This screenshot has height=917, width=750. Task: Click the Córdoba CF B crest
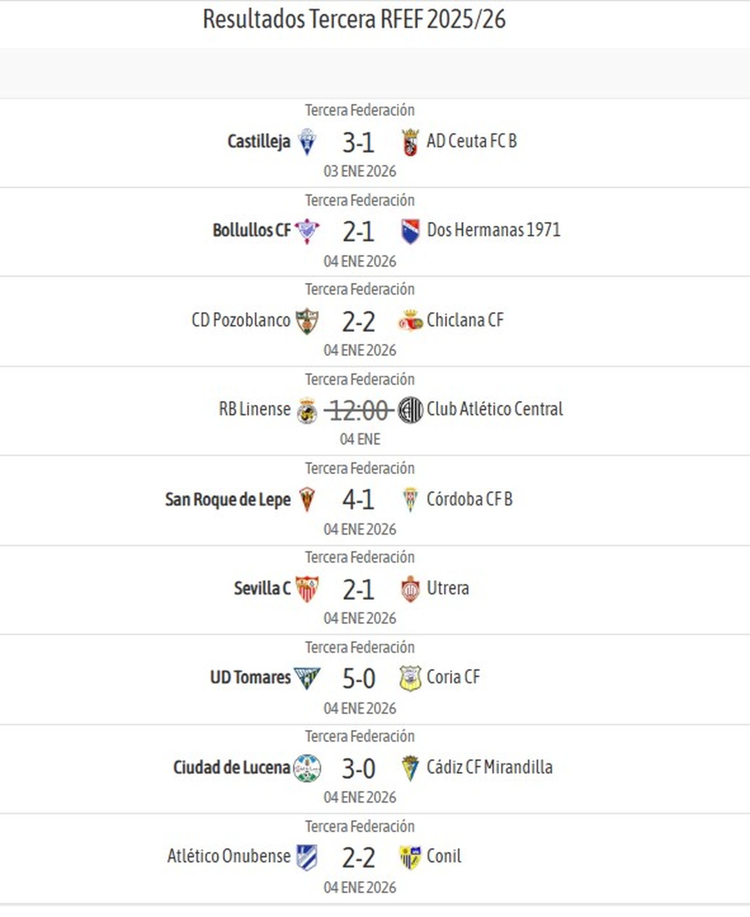point(411,500)
